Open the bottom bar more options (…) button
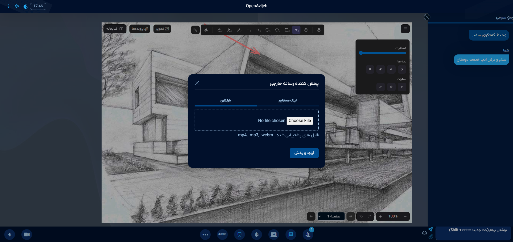Image resolution: width=513 pixels, height=242 pixels. pos(205,235)
